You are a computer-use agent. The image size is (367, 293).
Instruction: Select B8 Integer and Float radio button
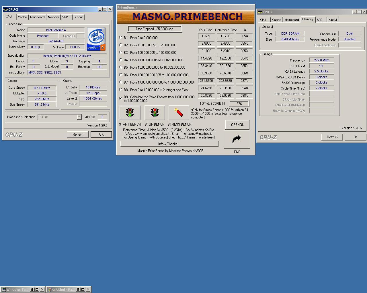tap(121, 90)
